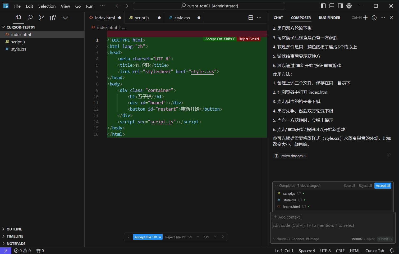The width and height of the screenshot is (399, 254).
Task: Click the Cursor app logo icon
Action: [x=6, y=6]
